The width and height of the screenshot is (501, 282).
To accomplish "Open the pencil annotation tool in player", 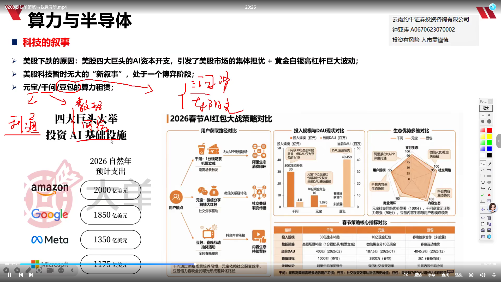I will tap(28, 270).
